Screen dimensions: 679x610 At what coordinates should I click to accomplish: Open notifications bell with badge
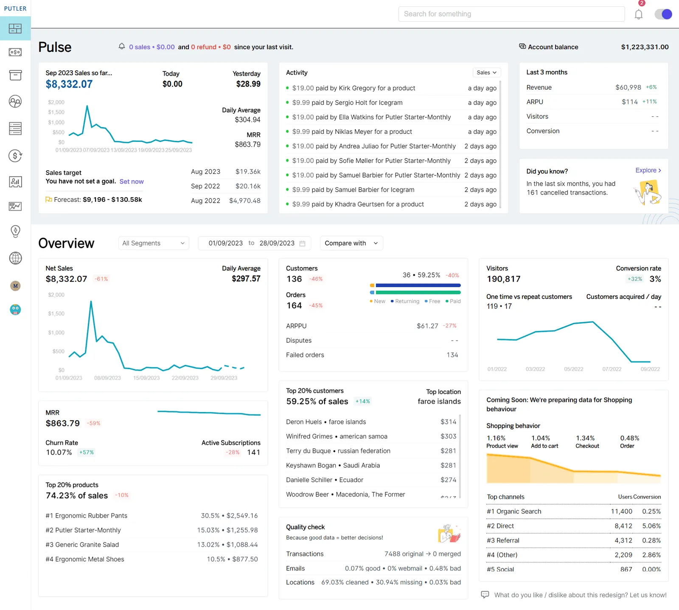639,14
